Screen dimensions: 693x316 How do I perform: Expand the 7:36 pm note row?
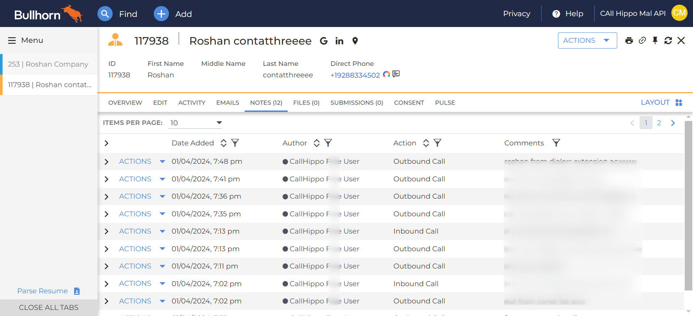tap(106, 197)
